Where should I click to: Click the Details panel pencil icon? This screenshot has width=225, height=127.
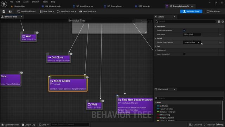tap(156, 17)
